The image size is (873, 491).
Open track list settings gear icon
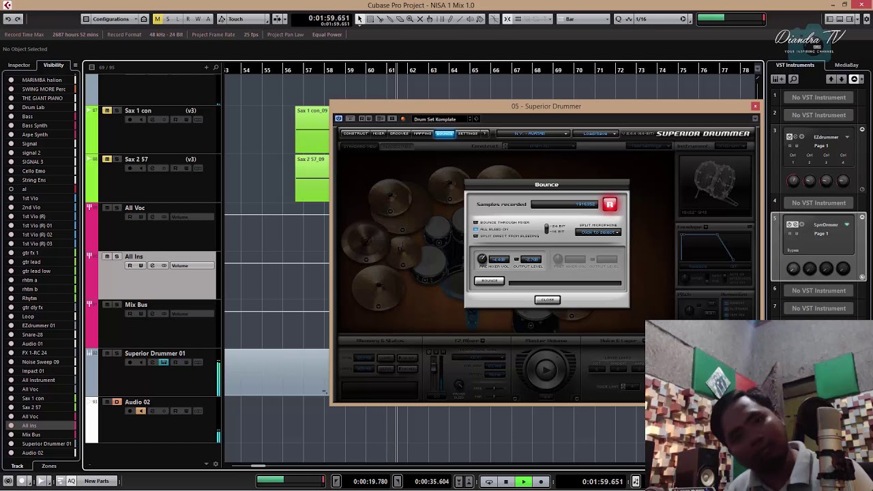click(x=216, y=464)
